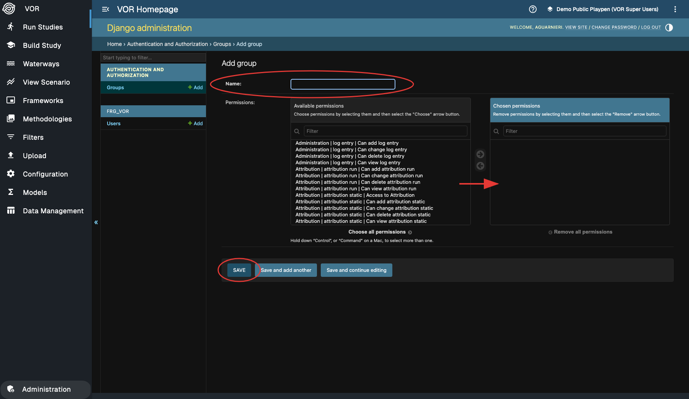Click the Configuration gear icon

pos(11,174)
